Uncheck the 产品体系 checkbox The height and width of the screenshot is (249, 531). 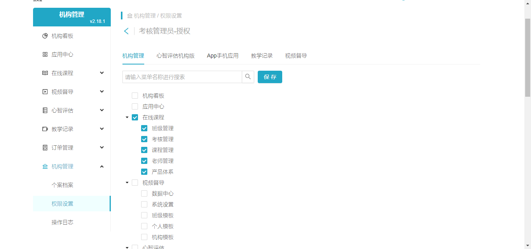[x=144, y=172]
